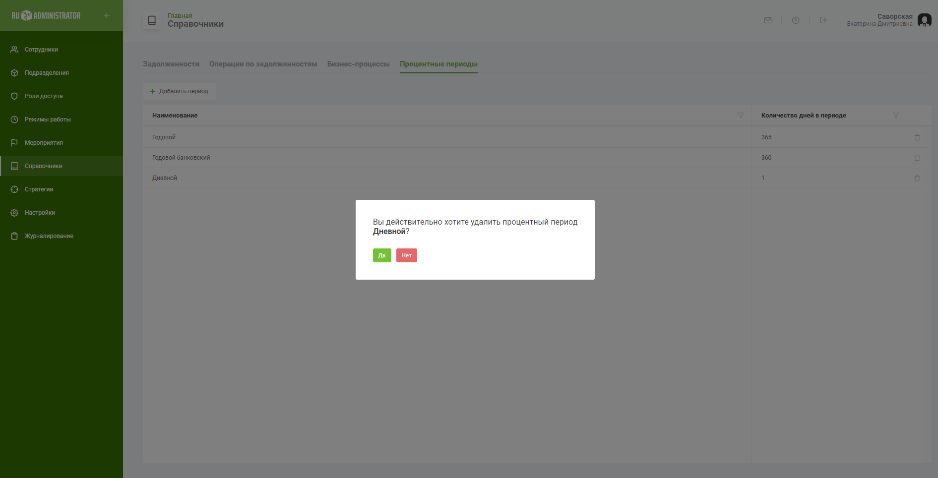Open filter for Количество дней в периоде column
This screenshot has height=478, width=938.
[x=895, y=116]
